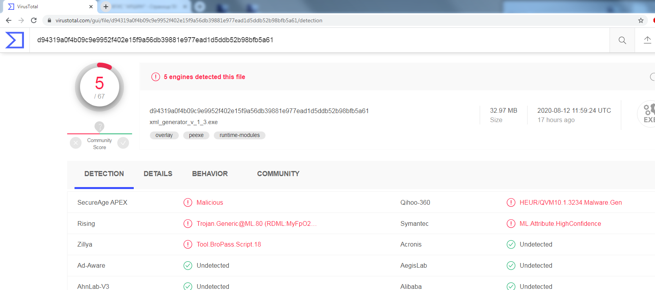Image resolution: width=655 pixels, height=290 pixels.
Task: Open the BEHAVIOR tab
Action: [210, 174]
